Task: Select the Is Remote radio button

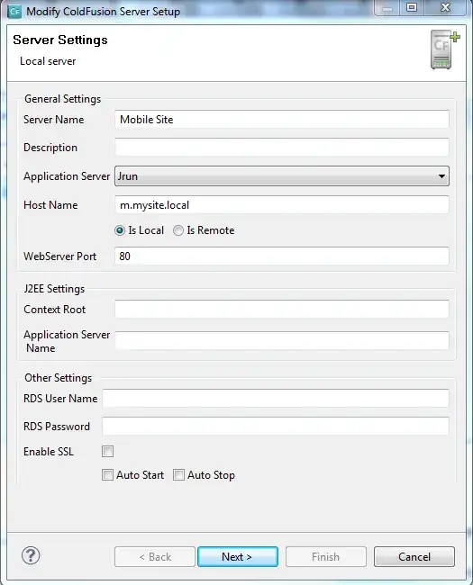Action: pyautogui.click(x=178, y=230)
